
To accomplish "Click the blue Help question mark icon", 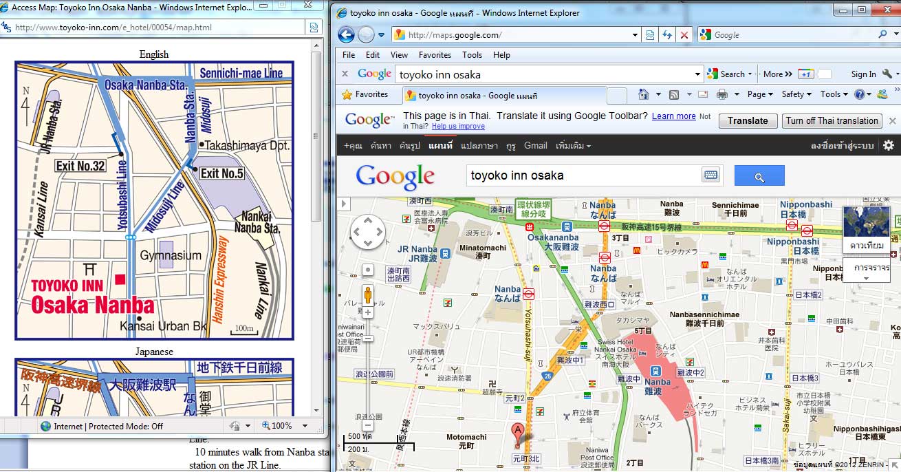I will (860, 94).
